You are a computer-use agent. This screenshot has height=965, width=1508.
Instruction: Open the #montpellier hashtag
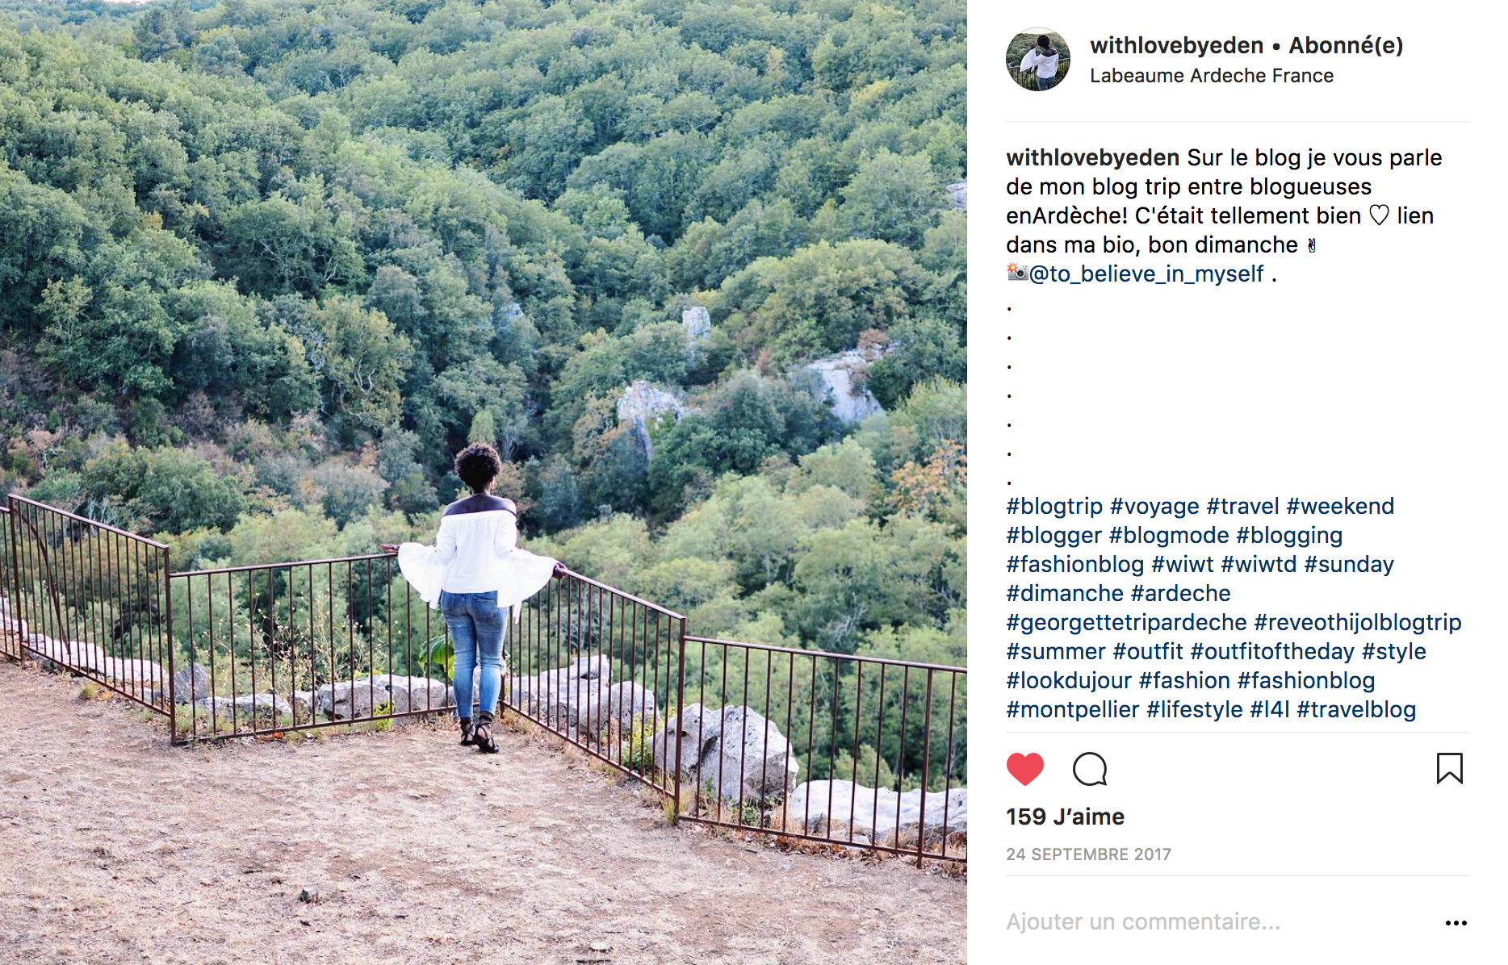tap(1073, 710)
